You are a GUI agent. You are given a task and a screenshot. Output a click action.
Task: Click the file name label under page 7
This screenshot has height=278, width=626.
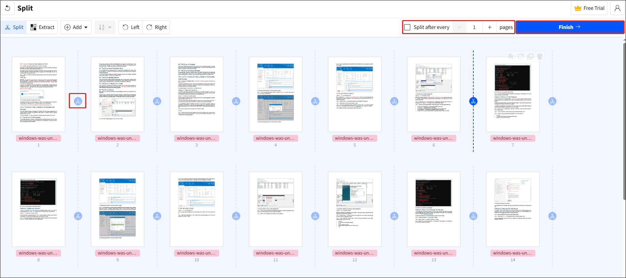[x=513, y=138]
